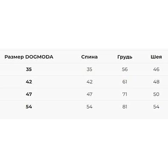Click Шея value 48

tap(156, 82)
